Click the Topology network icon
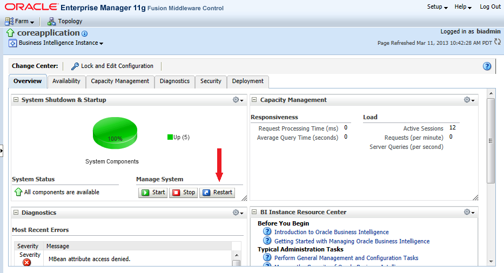This screenshot has height=273, width=504. tap(51, 22)
